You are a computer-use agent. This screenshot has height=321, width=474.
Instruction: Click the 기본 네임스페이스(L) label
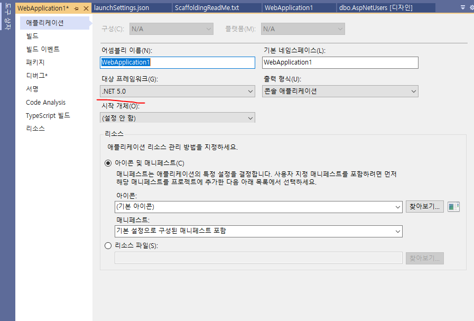[294, 51]
